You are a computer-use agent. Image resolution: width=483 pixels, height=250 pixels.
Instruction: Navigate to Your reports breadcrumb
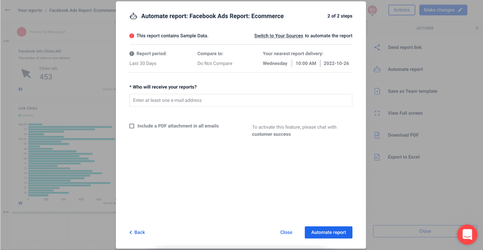tap(30, 10)
